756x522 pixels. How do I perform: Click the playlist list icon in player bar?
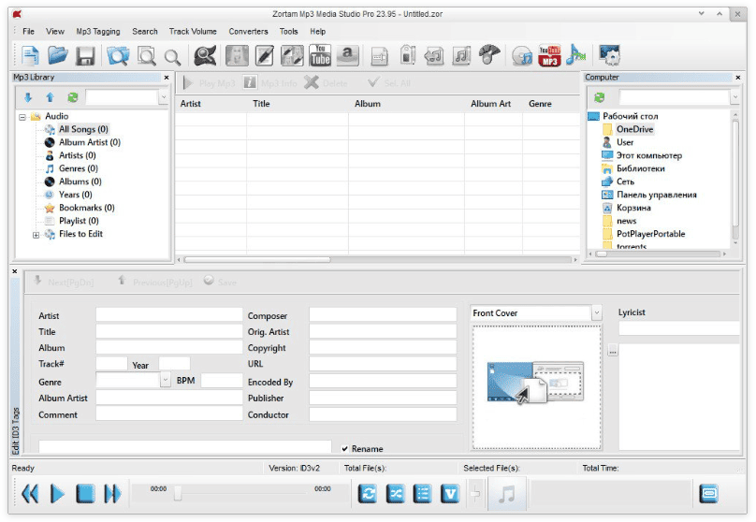(x=422, y=494)
